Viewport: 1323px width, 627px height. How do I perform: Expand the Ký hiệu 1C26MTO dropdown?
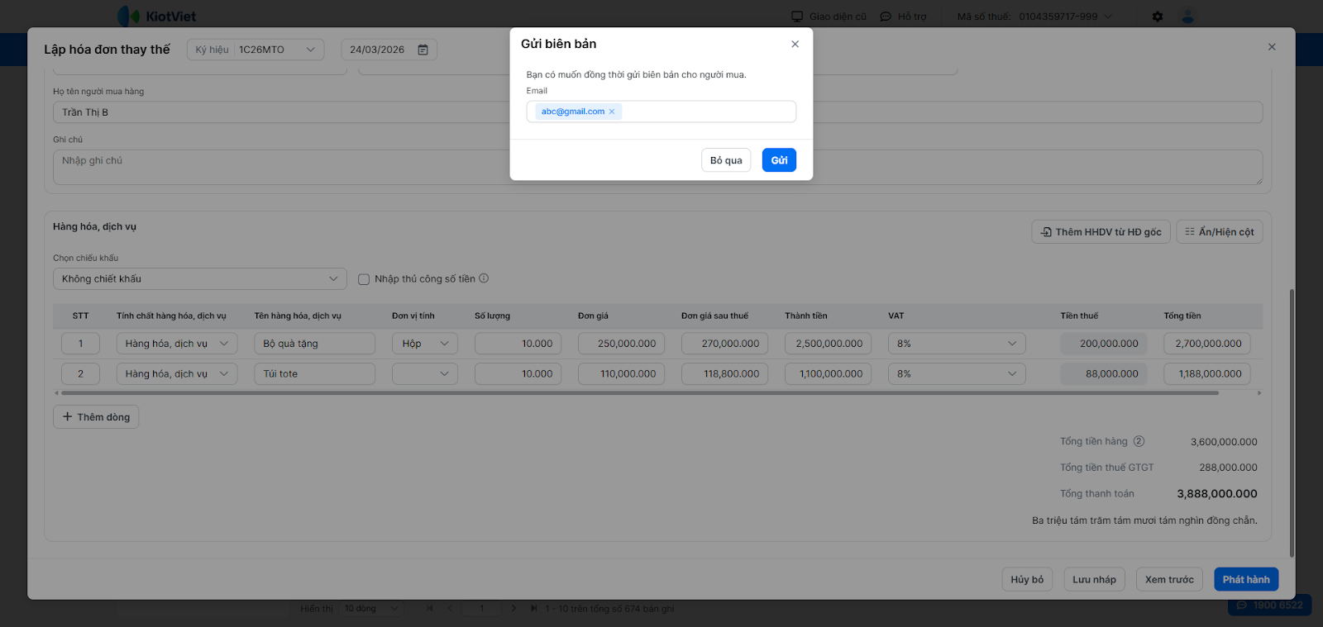tap(310, 50)
